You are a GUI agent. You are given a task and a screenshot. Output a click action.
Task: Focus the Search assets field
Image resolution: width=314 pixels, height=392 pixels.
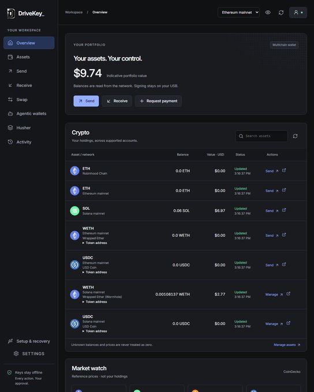click(261, 136)
